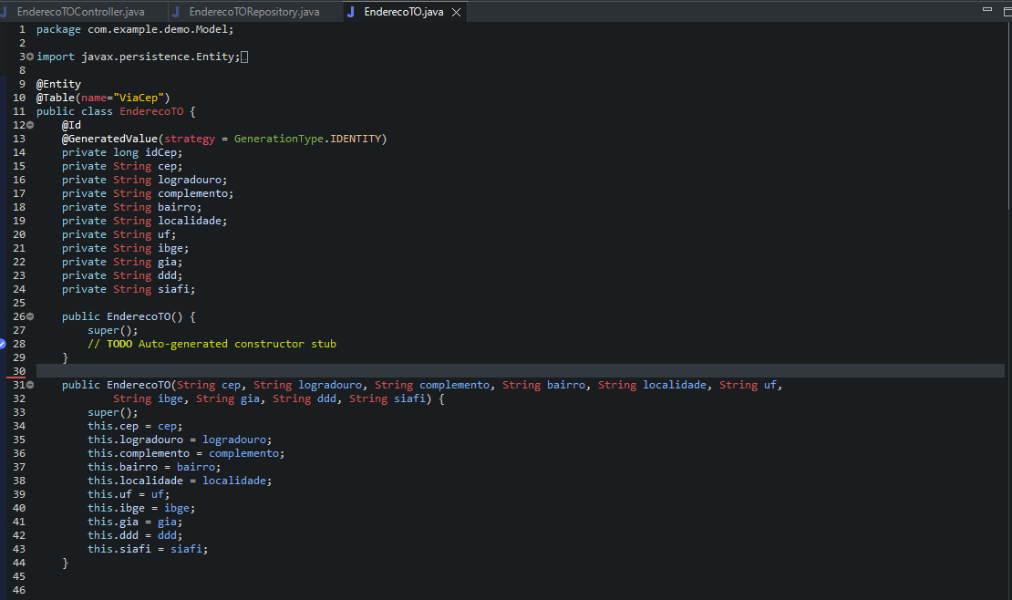
Task: Click line number 30 in the gutter
Action: (19, 370)
